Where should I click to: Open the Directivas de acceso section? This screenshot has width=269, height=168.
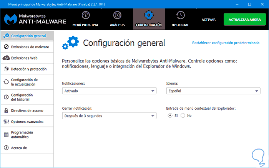coord(27,110)
